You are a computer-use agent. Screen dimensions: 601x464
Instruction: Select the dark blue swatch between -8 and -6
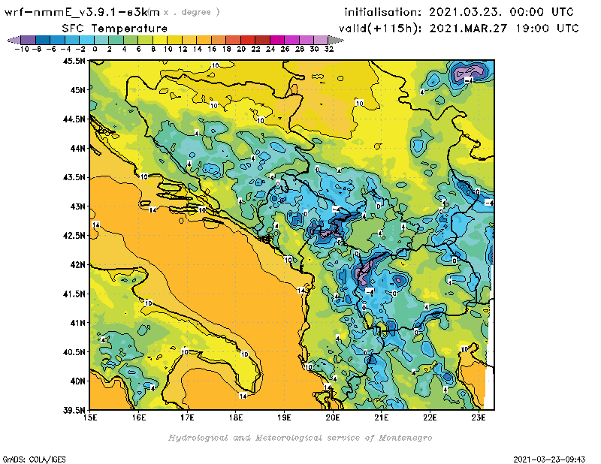coord(43,39)
